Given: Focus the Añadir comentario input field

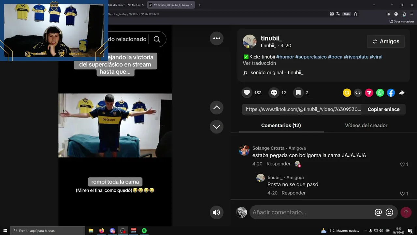Looking at the screenshot, I should 311,212.
